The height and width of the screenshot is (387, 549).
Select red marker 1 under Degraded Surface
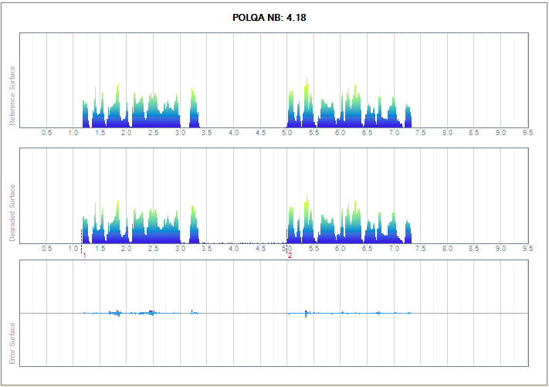tap(84, 255)
